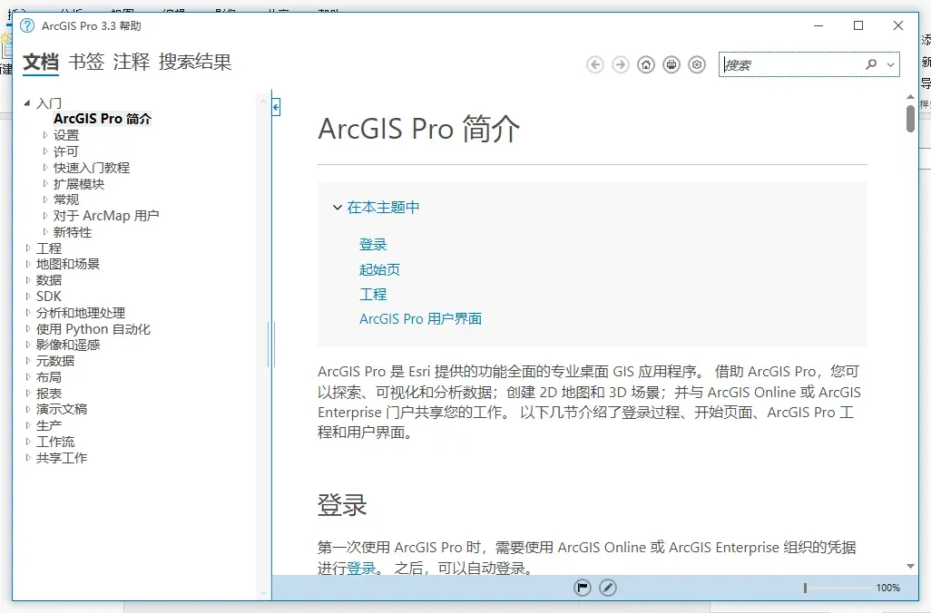Viewport: 931px width, 613px height.
Task: Expand the 工程 tree node
Action: point(28,248)
